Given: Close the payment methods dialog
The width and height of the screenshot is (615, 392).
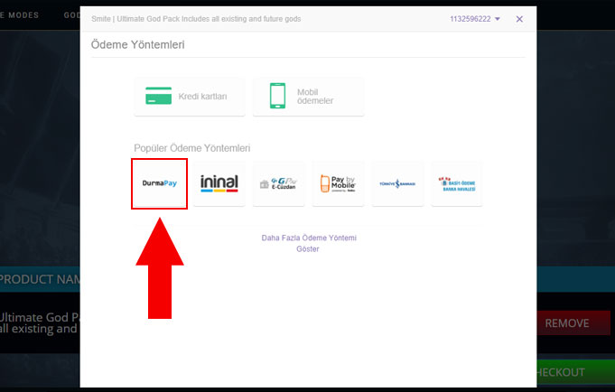Looking at the screenshot, I should coord(519,19).
